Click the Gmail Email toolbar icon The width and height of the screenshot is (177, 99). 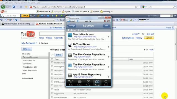[x=125, y=20]
